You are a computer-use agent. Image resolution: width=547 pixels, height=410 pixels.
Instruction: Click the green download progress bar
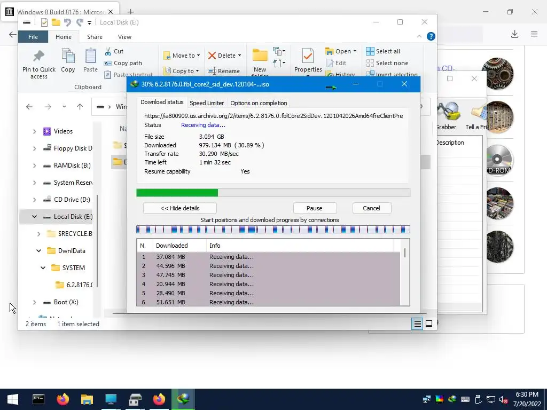pos(273,193)
